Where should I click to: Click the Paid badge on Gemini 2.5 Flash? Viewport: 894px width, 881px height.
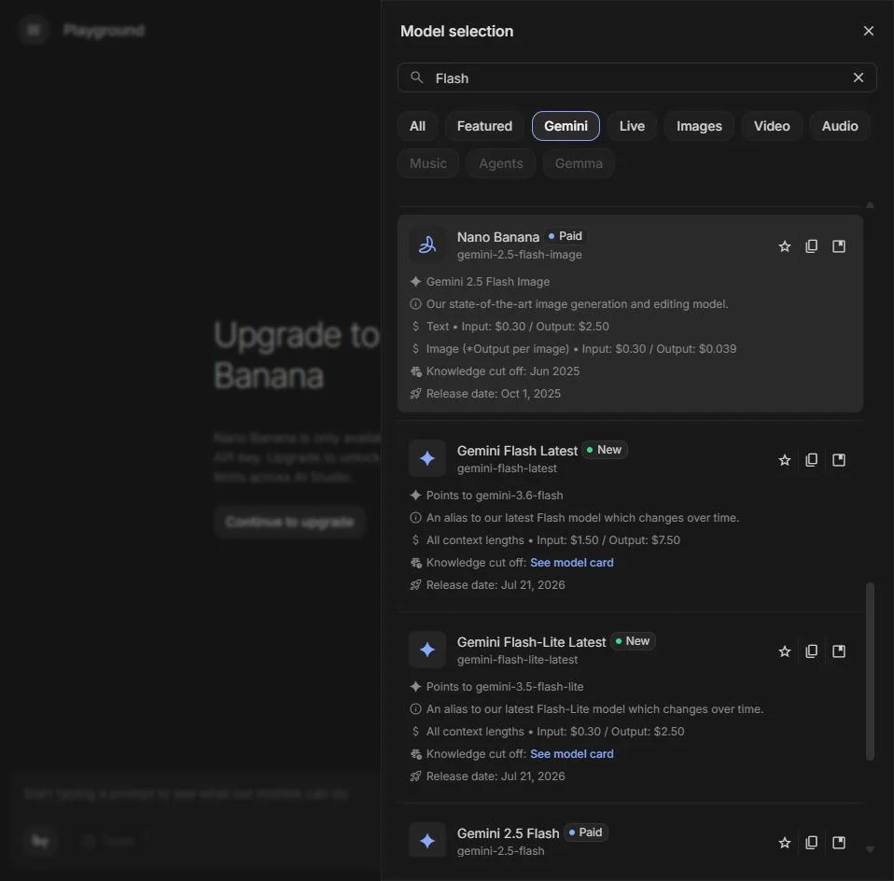click(x=585, y=832)
